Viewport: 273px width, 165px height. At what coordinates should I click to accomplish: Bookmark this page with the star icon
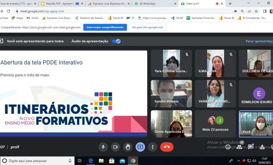click(256, 11)
